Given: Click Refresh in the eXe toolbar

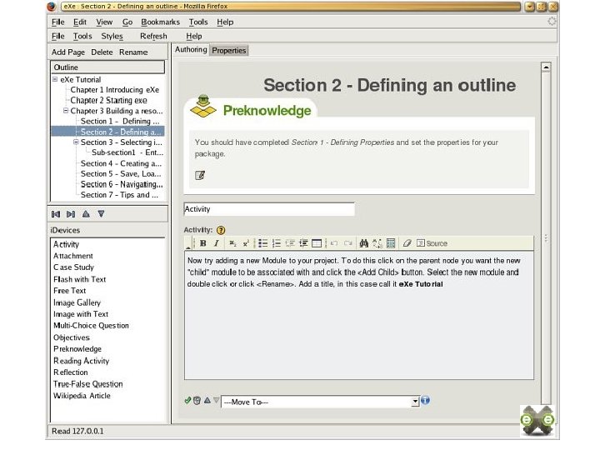Looking at the screenshot, I should coord(153,37).
